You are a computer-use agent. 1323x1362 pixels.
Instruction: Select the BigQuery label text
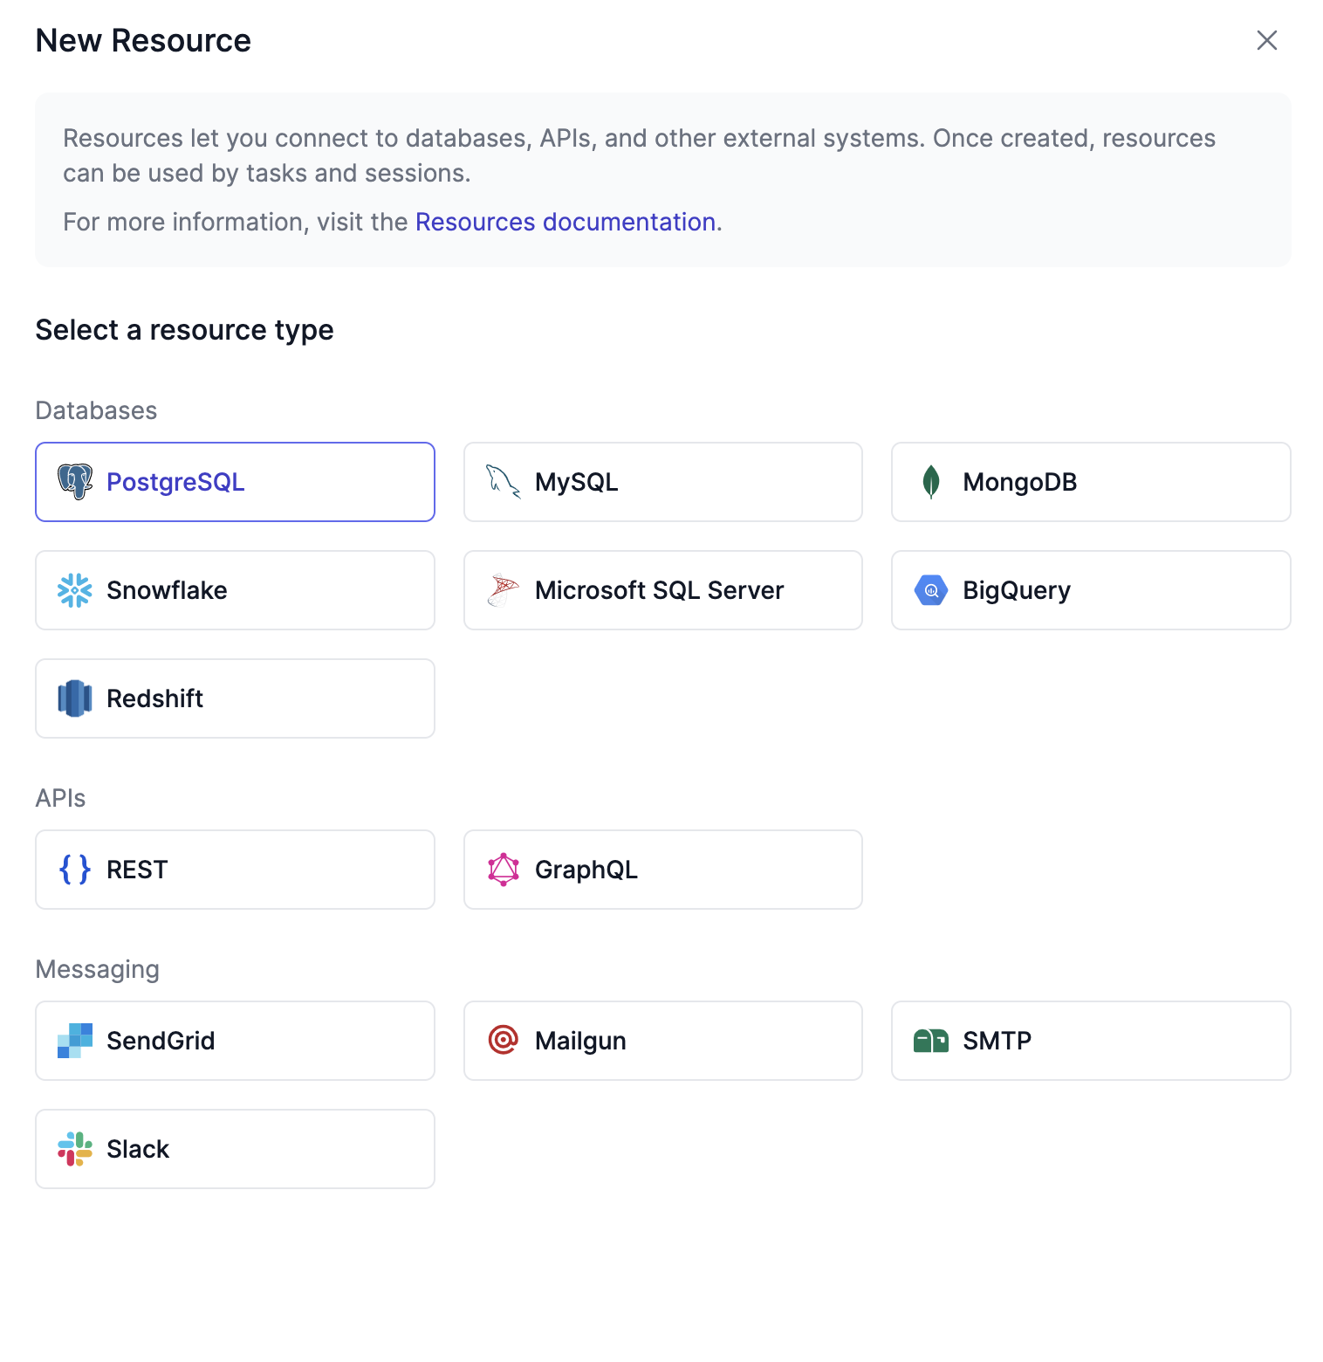[1017, 590]
